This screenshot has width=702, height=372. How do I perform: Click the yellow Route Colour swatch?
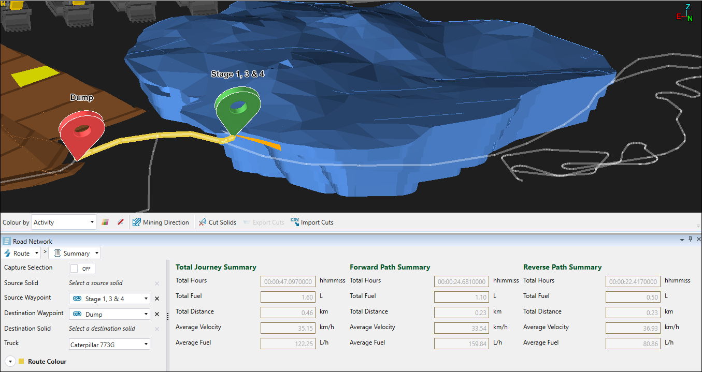pyautogui.click(x=21, y=362)
